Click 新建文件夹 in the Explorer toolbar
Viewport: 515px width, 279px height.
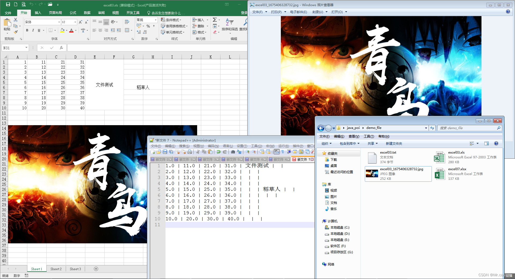pos(394,143)
